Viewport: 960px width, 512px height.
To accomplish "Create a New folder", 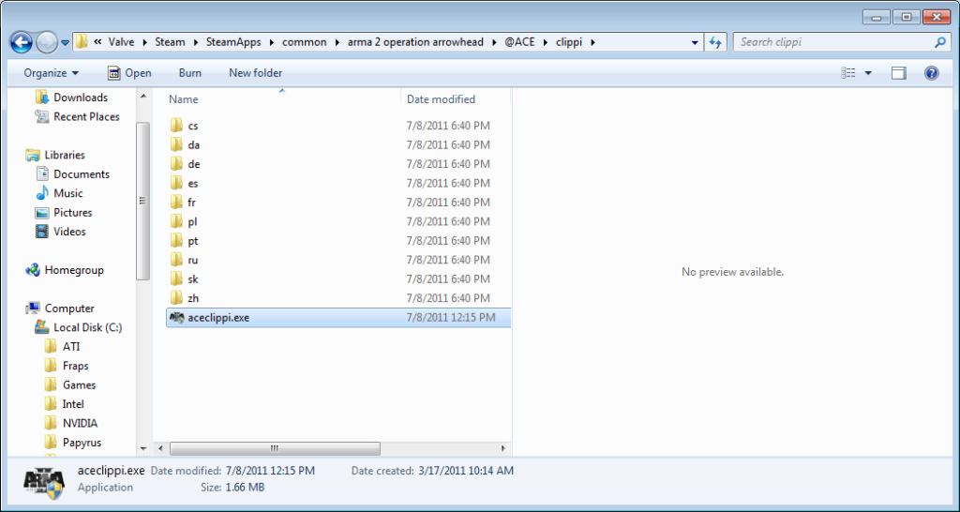I will tap(255, 73).
